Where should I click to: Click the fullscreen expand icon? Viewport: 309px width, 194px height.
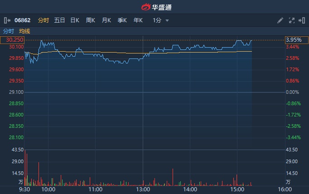pos(291,20)
